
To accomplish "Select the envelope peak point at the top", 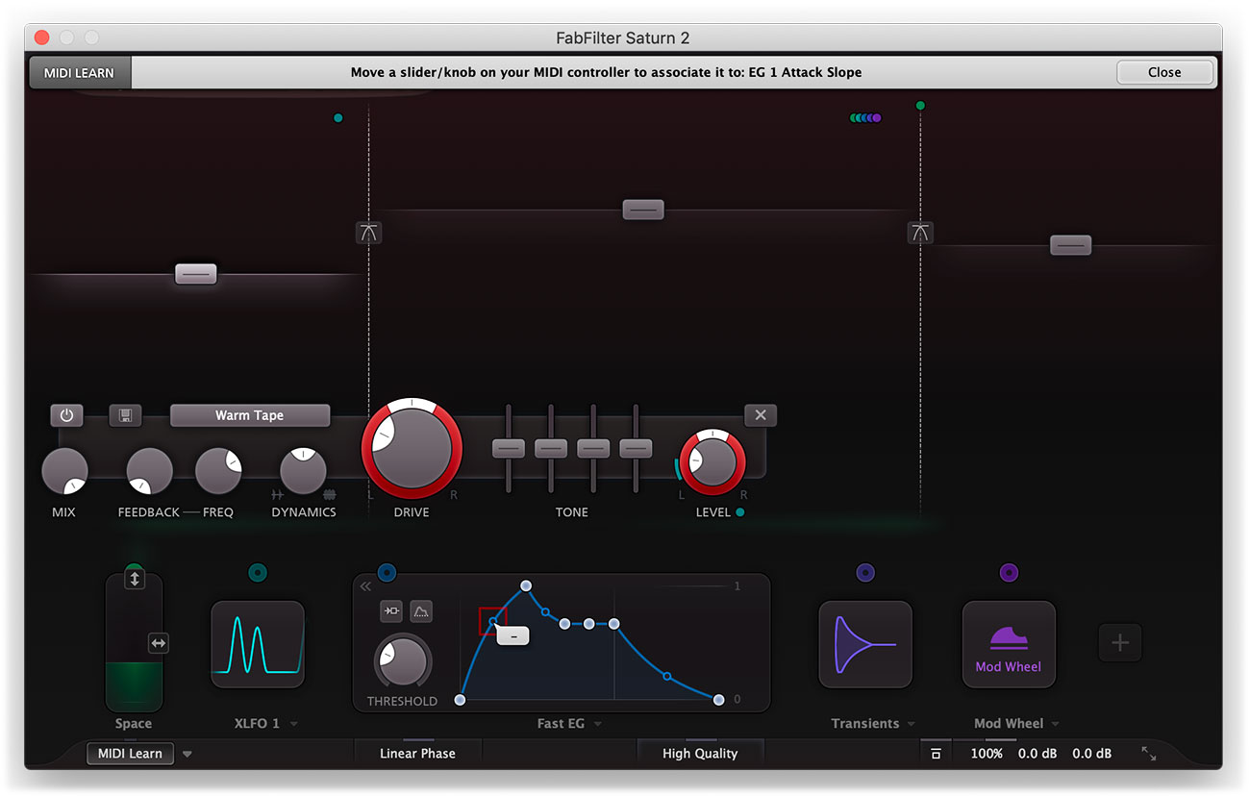I will [x=526, y=585].
